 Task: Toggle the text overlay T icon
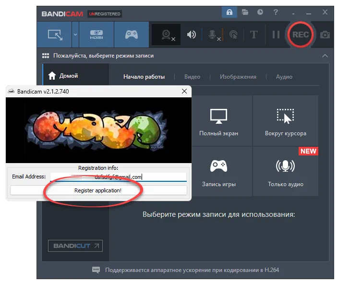click(253, 35)
